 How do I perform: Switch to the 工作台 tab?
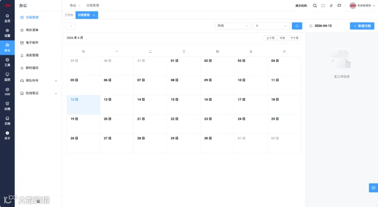tap(69, 15)
